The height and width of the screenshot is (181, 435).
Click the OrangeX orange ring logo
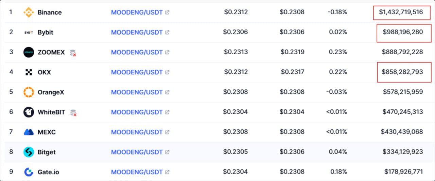click(x=29, y=92)
